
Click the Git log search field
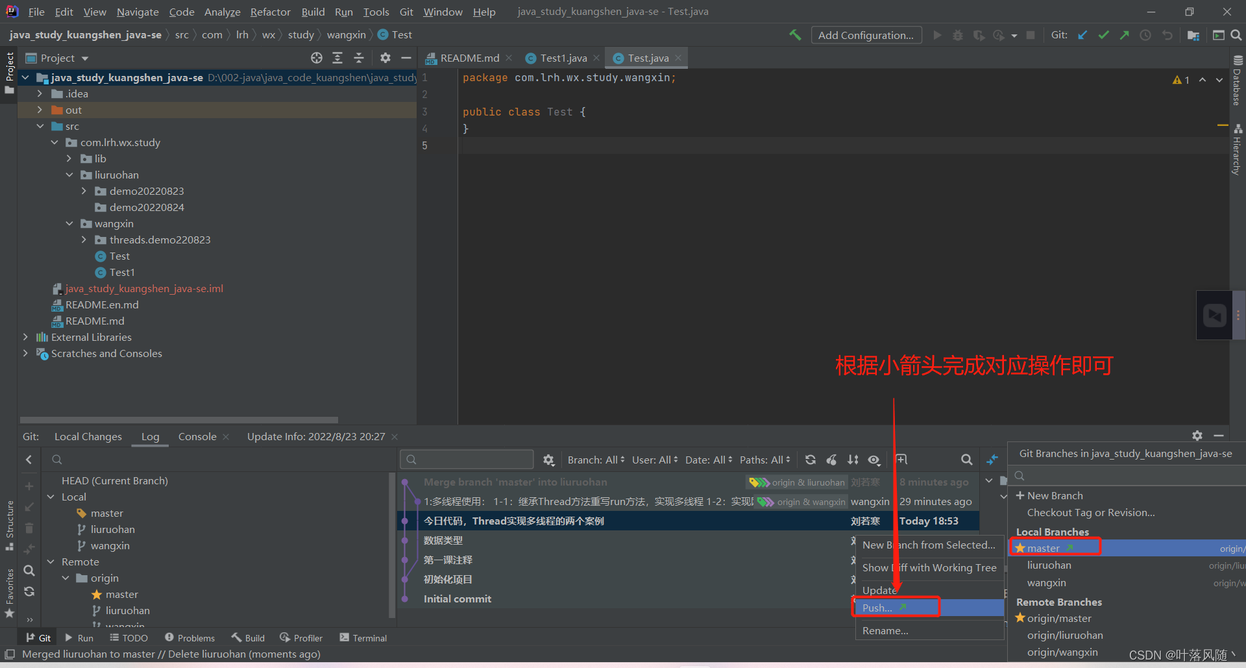tap(467, 460)
